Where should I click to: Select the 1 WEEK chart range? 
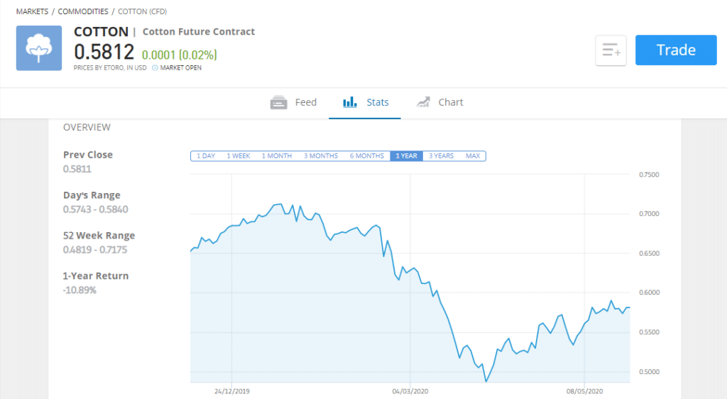[239, 155]
